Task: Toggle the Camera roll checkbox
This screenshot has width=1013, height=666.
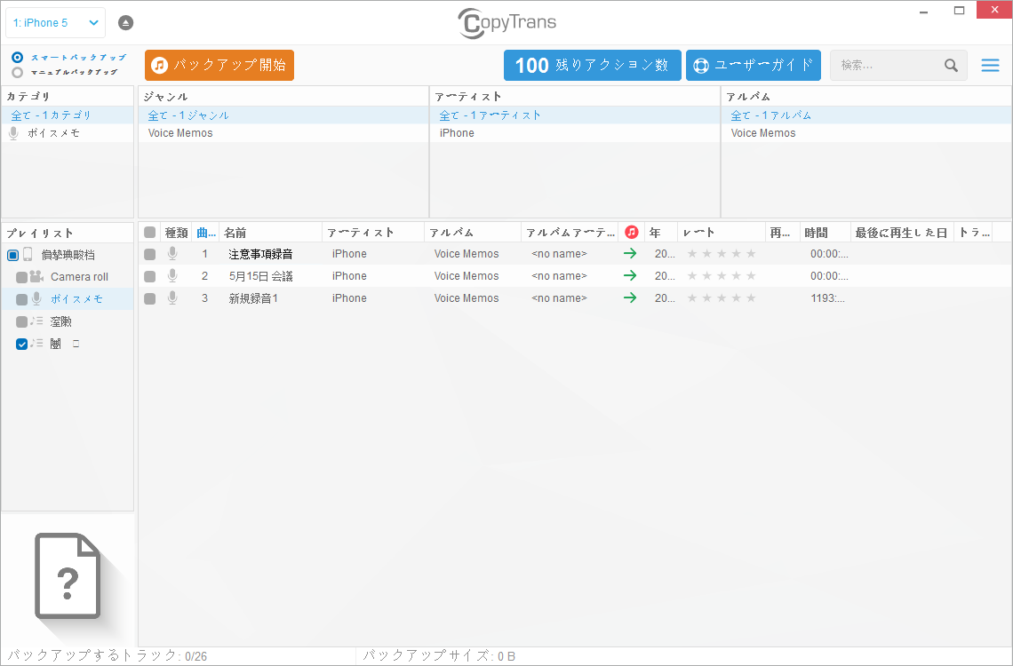Action: [x=21, y=277]
